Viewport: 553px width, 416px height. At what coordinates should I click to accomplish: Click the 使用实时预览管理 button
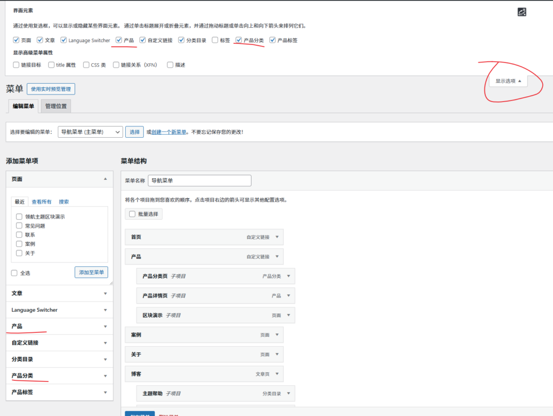pyautogui.click(x=51, y=89)
